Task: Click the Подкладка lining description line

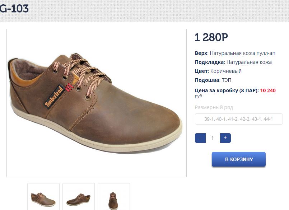Action: pos(233,62)
